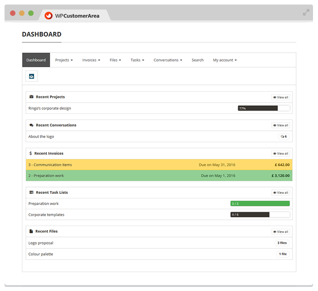Click the file icon beside Recent Files
Screen dimensions: 318x291
pyautogui.click(x=31, y=232)
